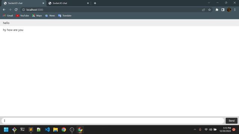Open the News bookmark

(x=50, y=16)
